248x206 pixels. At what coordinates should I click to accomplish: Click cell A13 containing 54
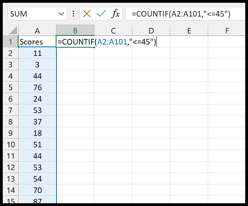(38, 179)
